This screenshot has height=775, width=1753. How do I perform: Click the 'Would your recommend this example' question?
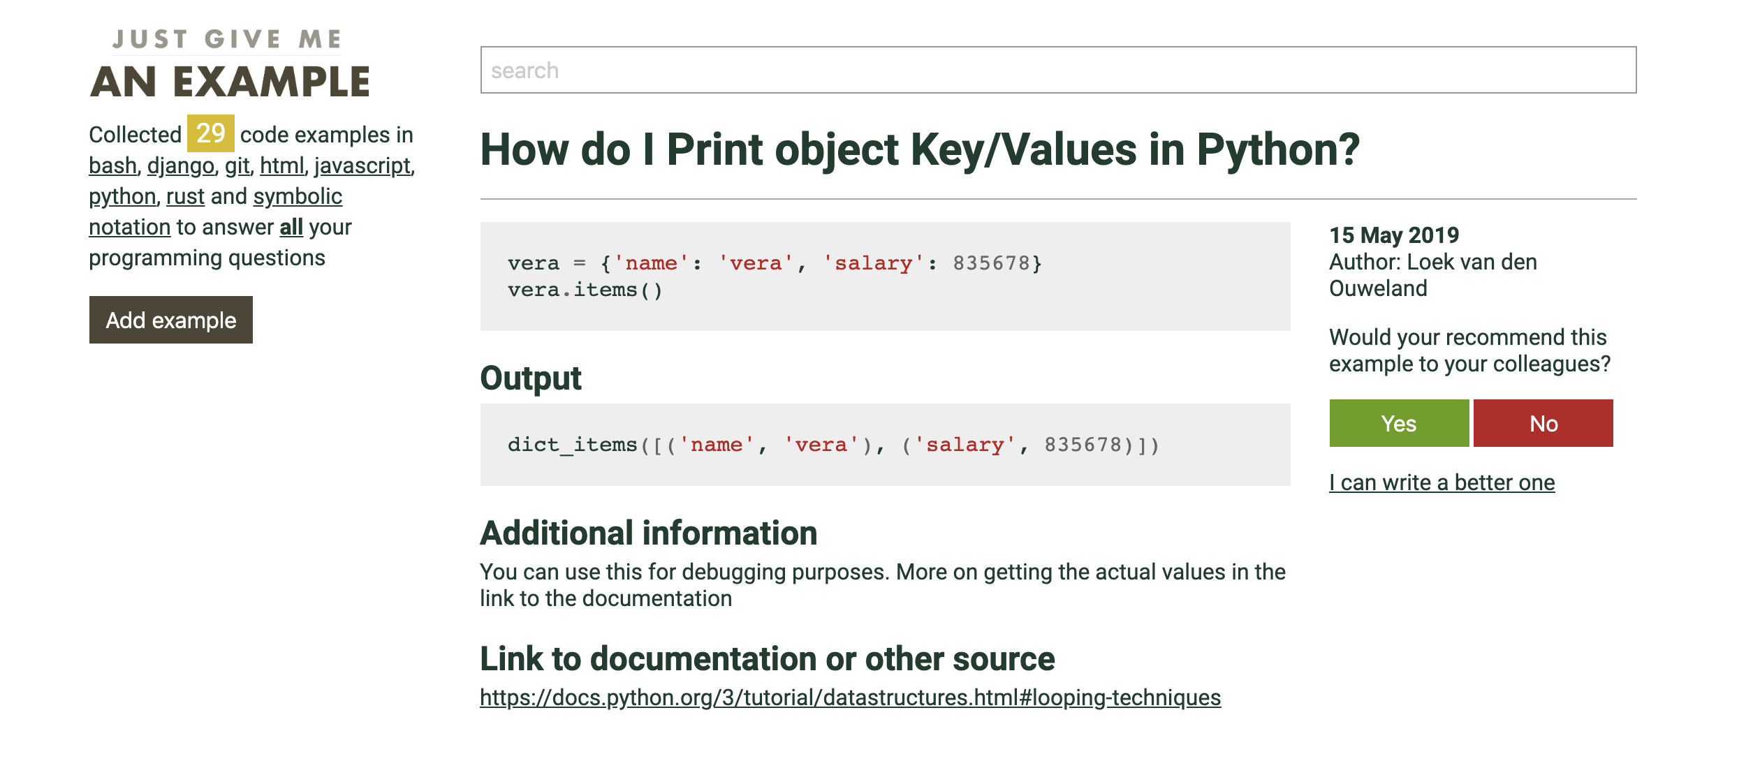point(1469,350)
